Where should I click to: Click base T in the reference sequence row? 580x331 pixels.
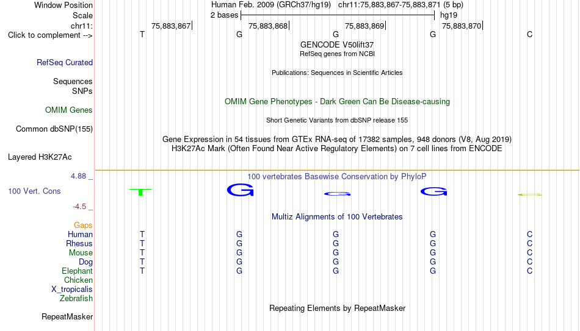click(x=142, y=34)
